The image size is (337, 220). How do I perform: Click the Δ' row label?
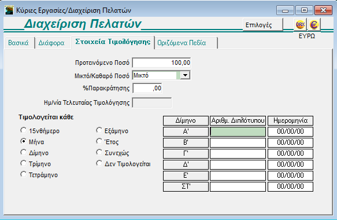point(186,164)
